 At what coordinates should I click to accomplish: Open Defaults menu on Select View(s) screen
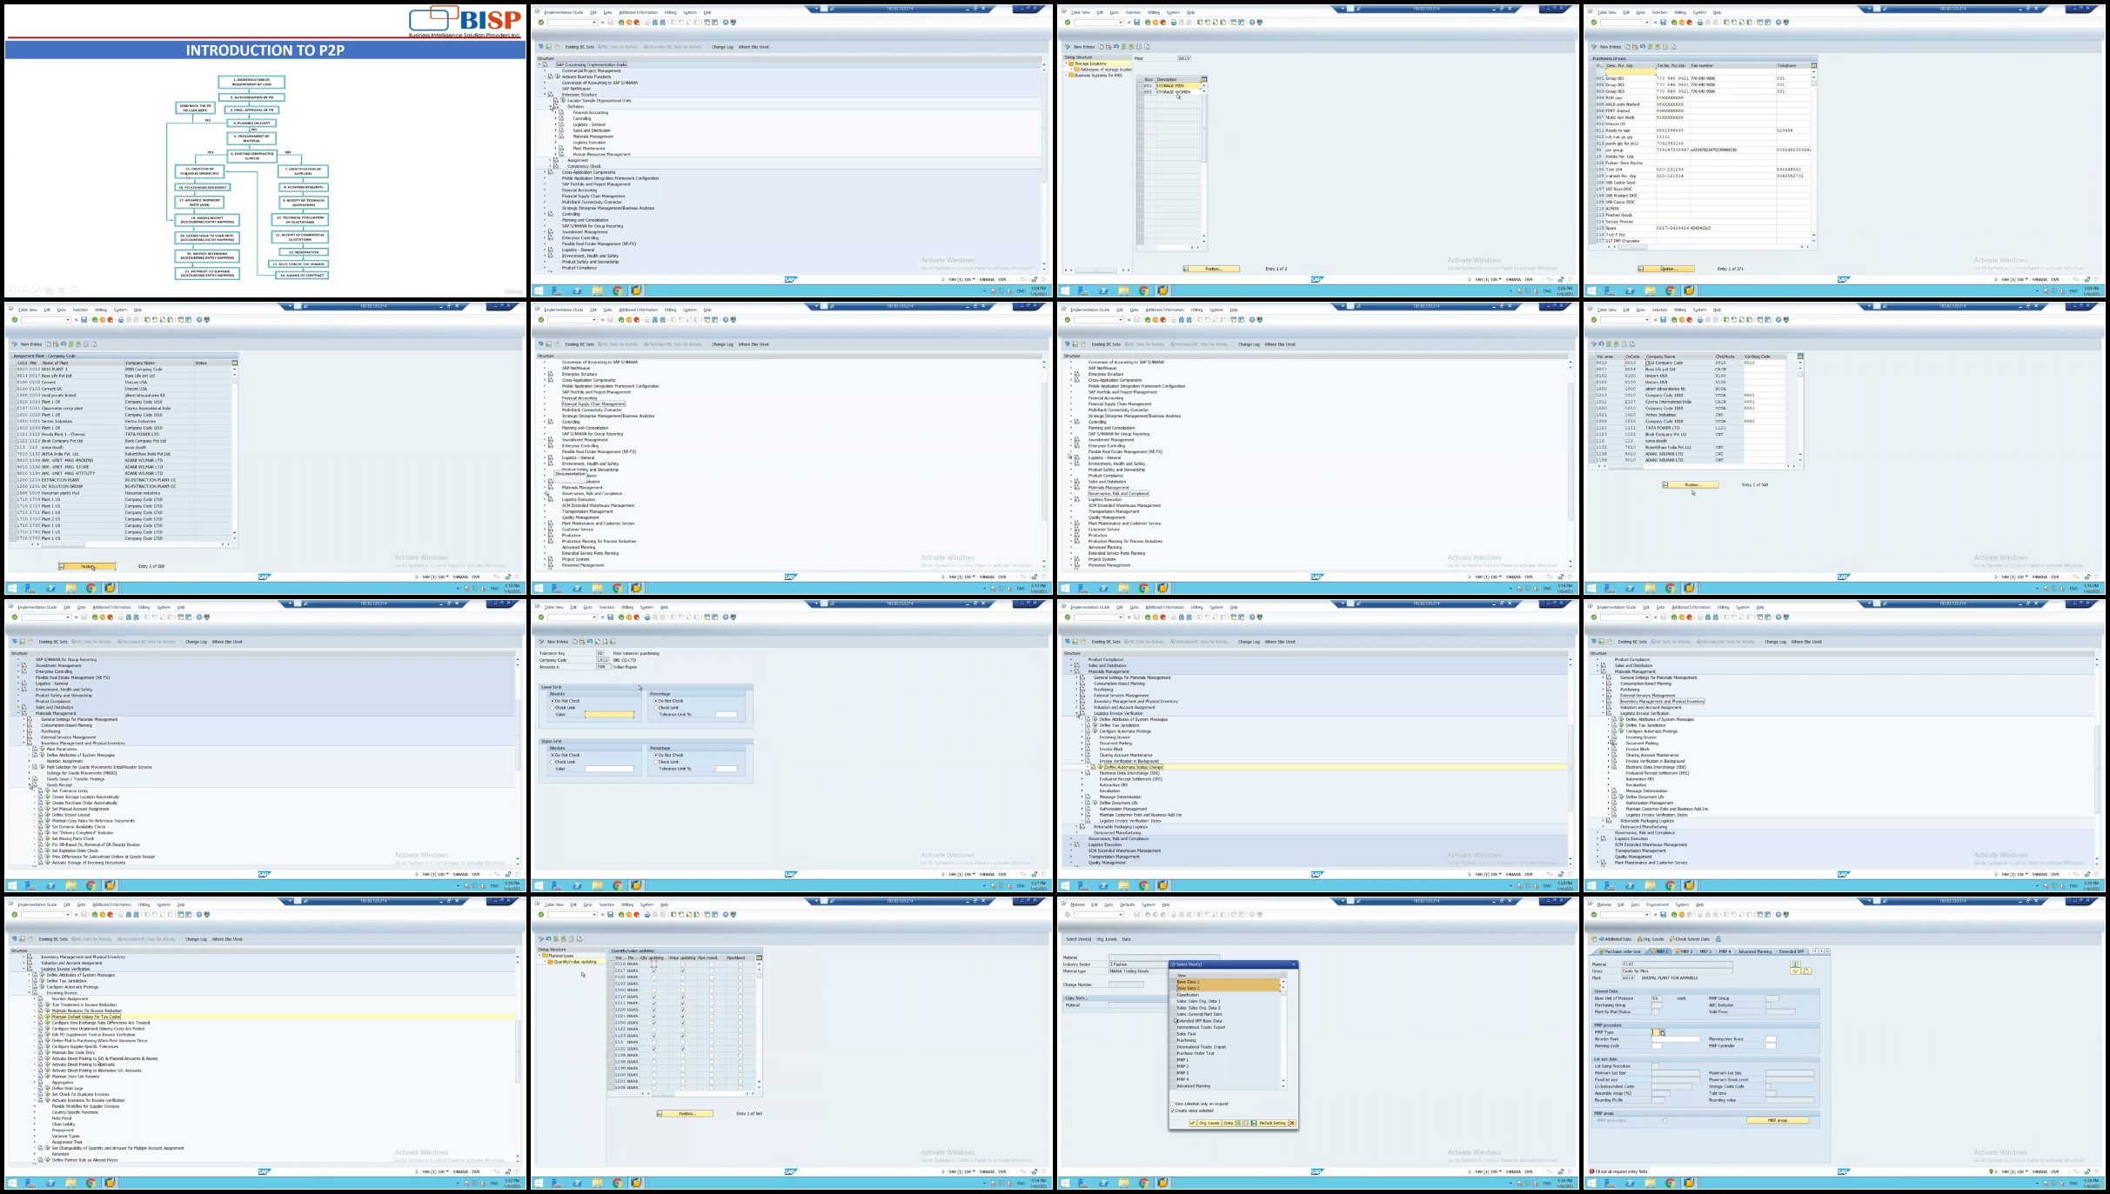click(x=1127, y=904)
